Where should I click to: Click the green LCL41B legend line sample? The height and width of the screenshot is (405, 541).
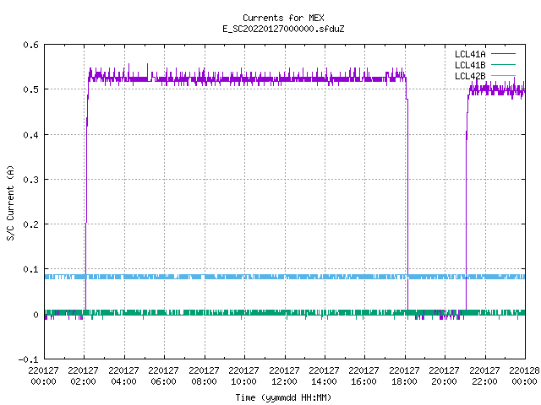pyautogui.click(x=503, y=65)
